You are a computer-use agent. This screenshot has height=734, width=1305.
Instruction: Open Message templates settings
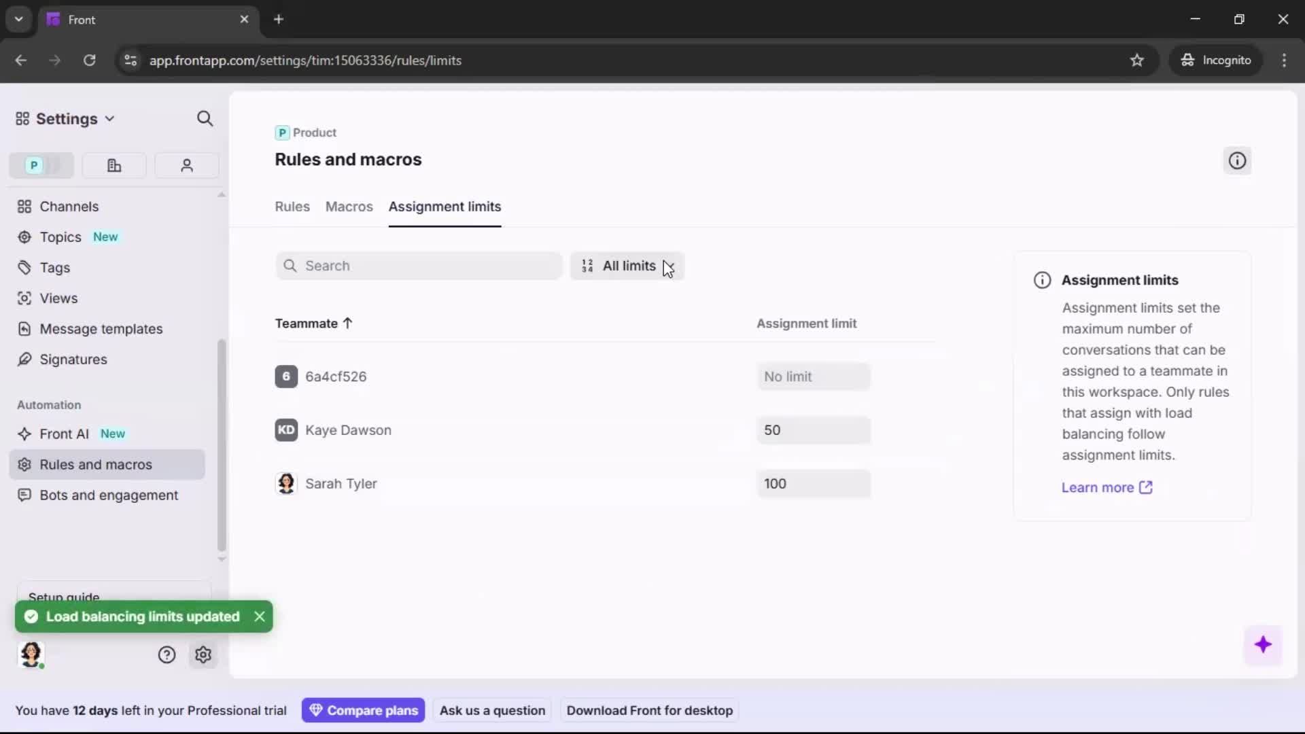pos(101,329)
